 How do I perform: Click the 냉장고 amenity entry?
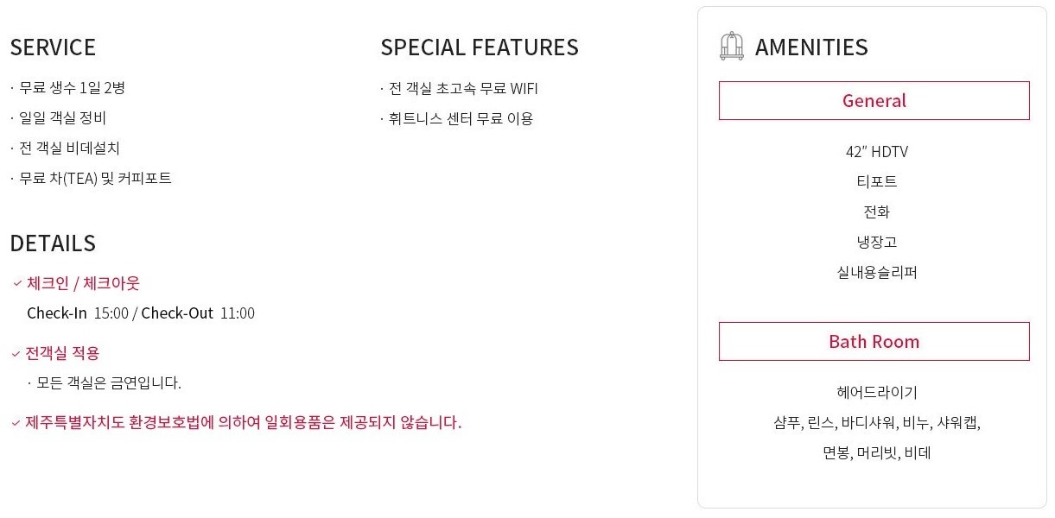(x=876, y=243)
